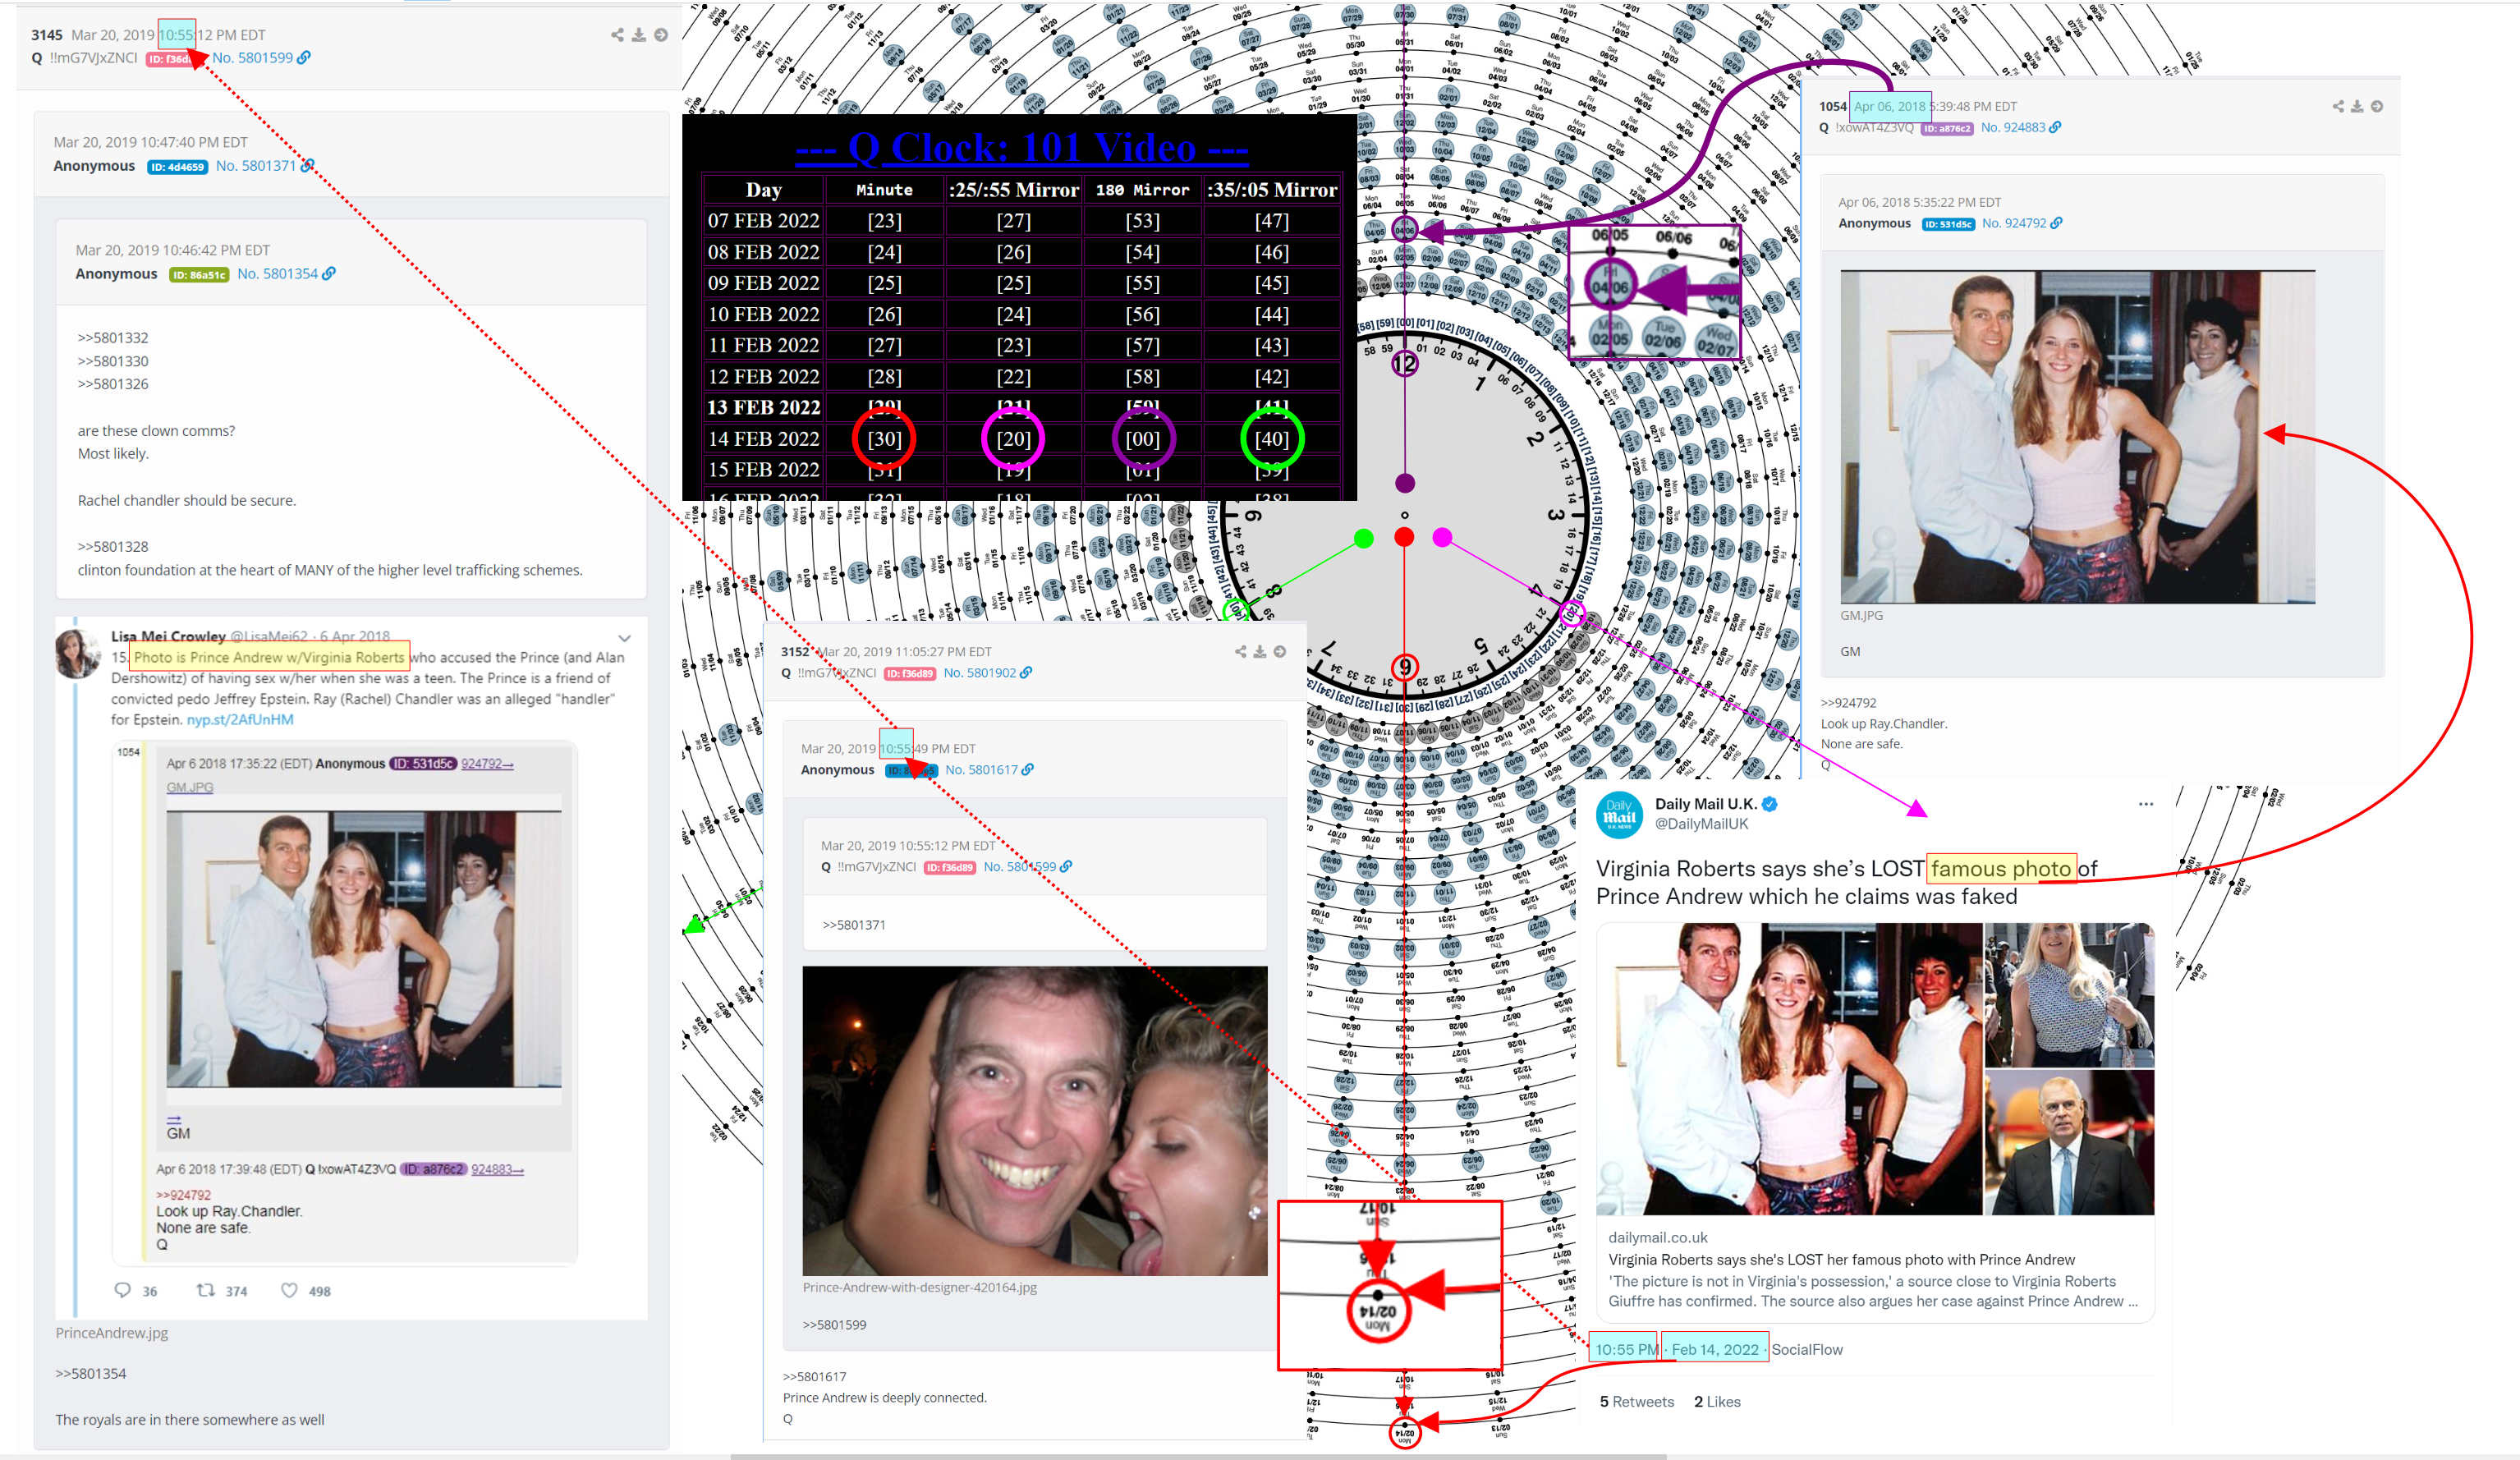
Task: Click circular arrow icon on post 3145
Action: click(661, 35)
